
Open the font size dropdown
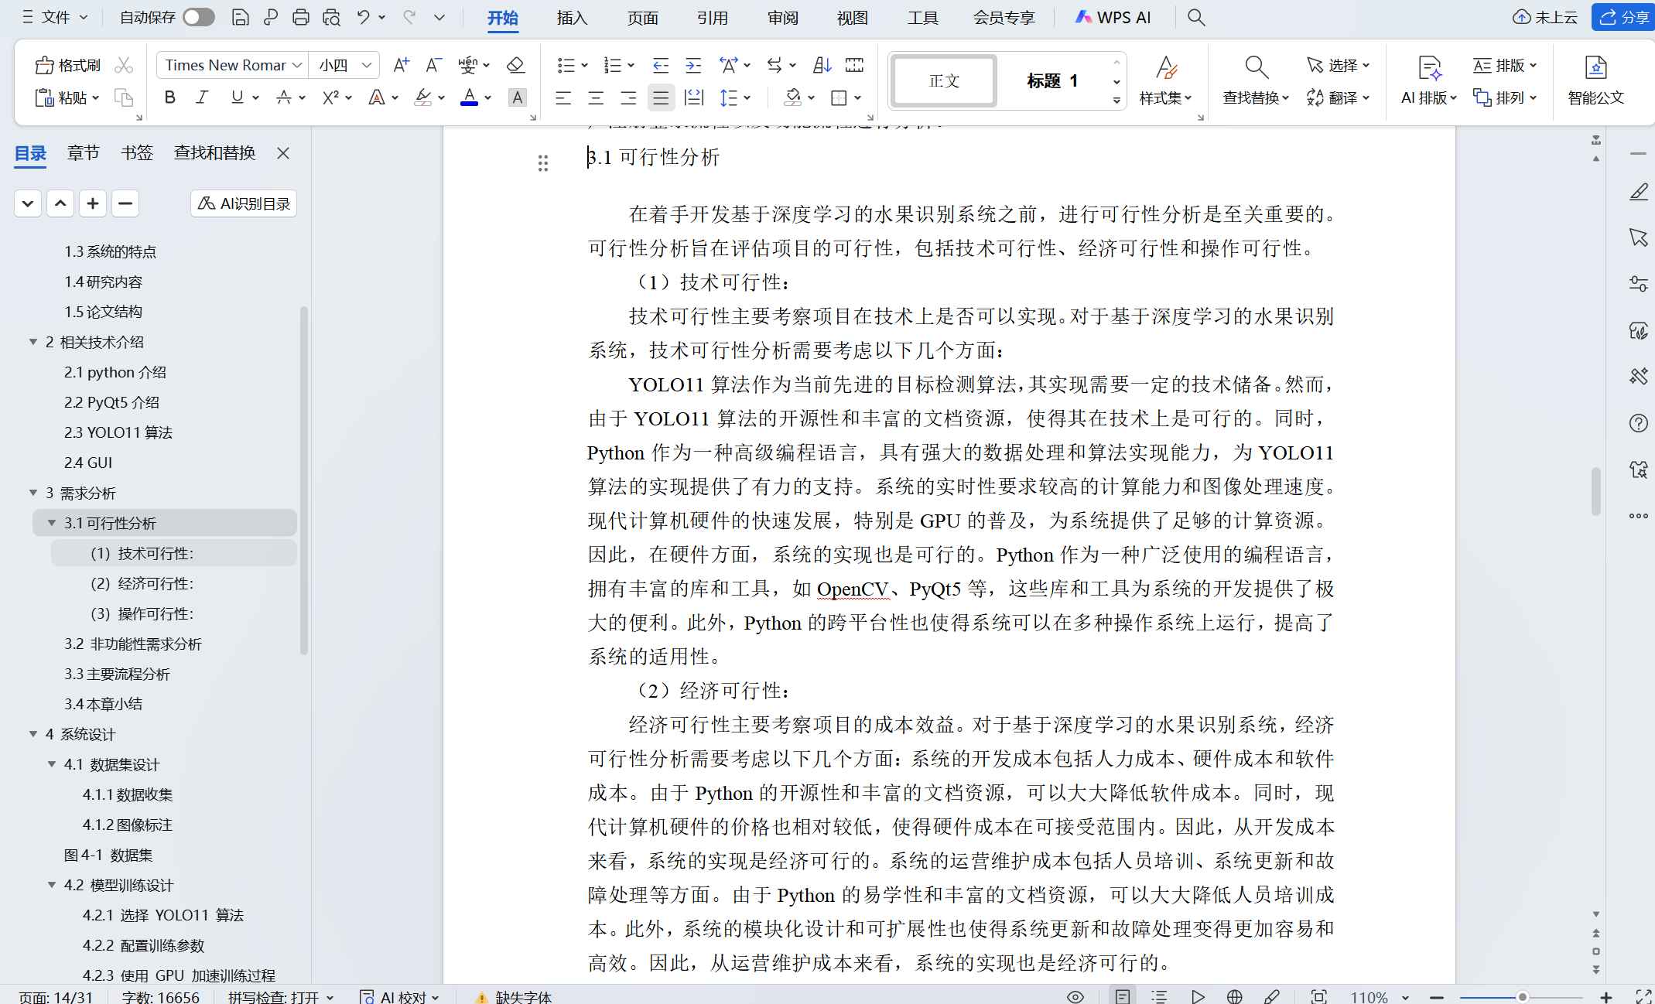tap(368, 65)
